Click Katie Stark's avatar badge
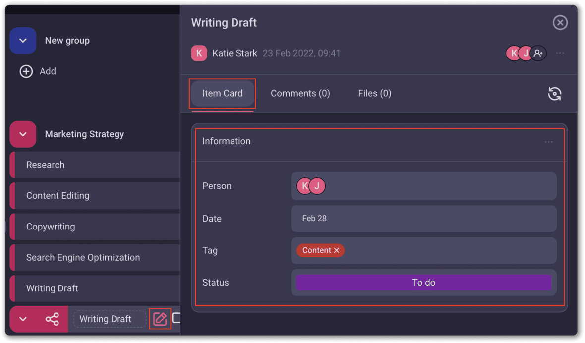Viewport: 585px width, 343px height. 199,53
